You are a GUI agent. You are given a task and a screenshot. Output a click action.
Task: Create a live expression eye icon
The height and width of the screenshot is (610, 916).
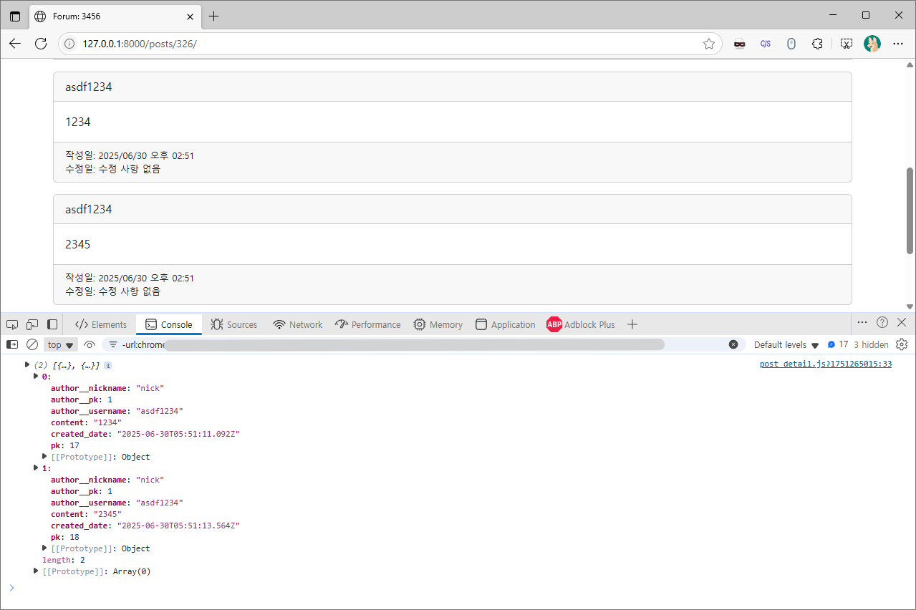click(x=90, y=344)
